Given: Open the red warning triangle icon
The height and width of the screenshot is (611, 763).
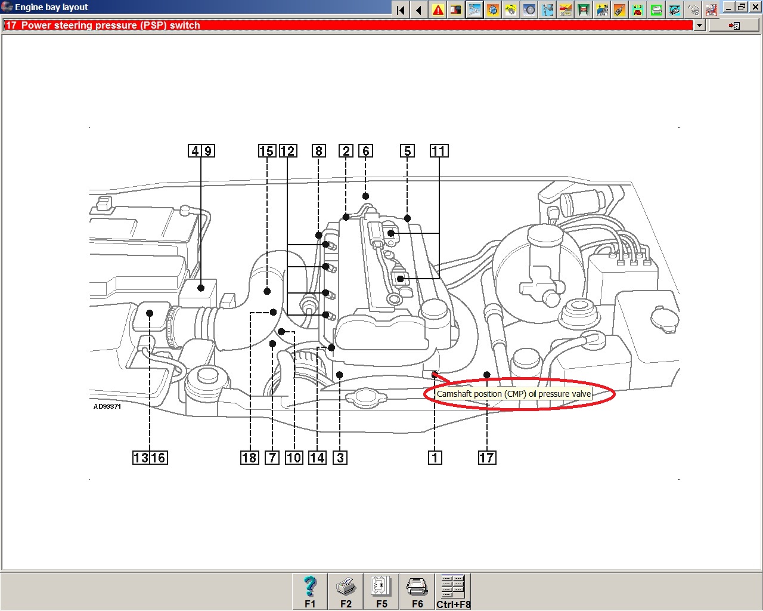Looking at the screenshot, I should click(x=438, y=10).
